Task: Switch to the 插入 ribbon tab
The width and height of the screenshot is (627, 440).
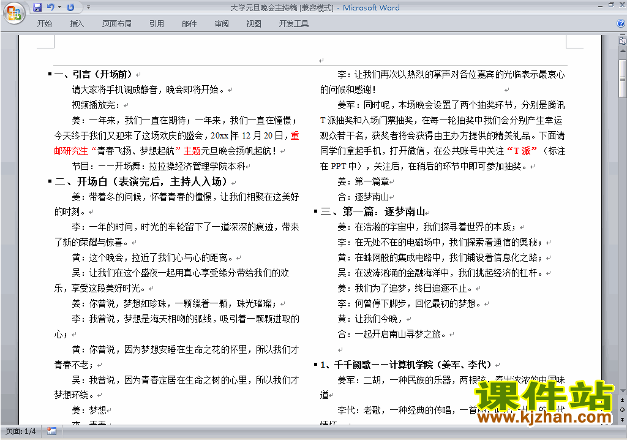Action: [x=77, y=24]
